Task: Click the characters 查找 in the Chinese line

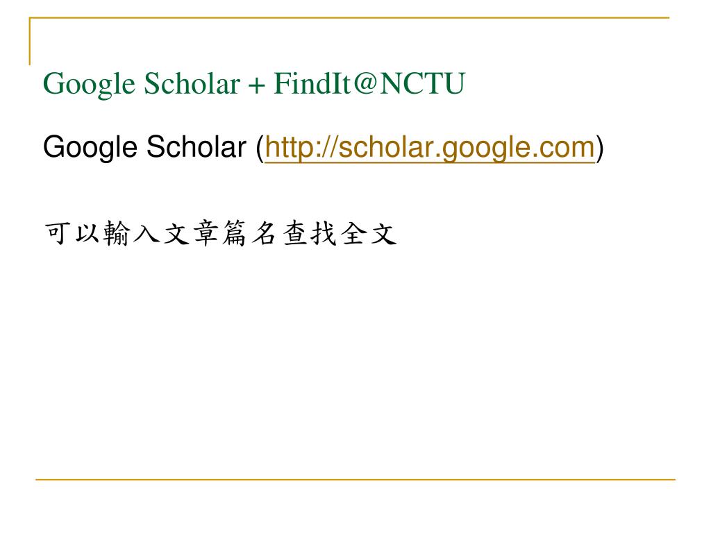Action: tap(310, 233)
